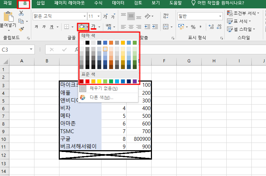The image size is (266, 176).
Task: Click 어떤 작업을 원하시나요 search box
Action: (217, 3)
